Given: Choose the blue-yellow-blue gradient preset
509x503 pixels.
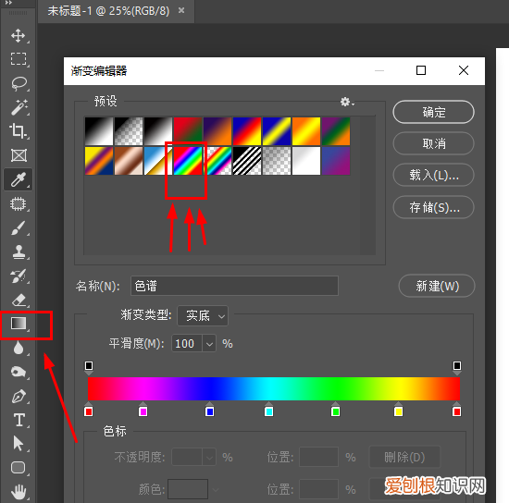Looking at the screenshot, I should 277,131.
